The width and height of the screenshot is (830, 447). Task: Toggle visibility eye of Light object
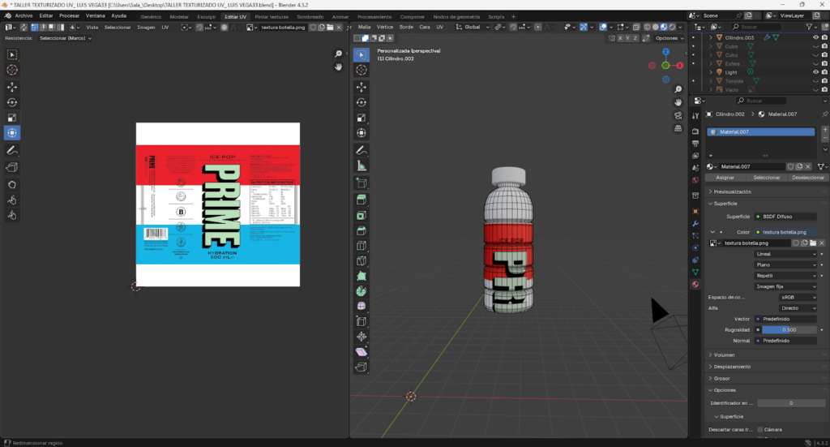tap(815, 72)
